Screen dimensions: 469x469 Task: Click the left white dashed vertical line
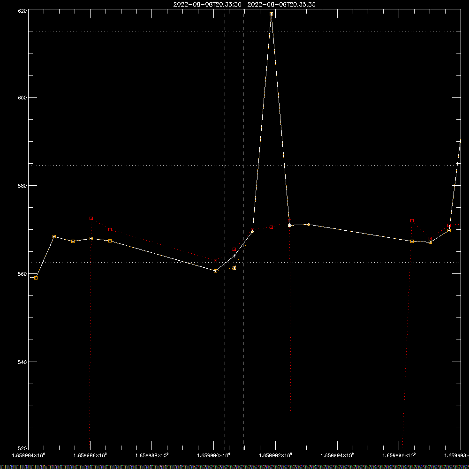click(225, 229)
